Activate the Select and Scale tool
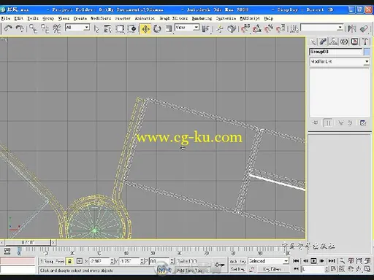 [x=169, y=28]
